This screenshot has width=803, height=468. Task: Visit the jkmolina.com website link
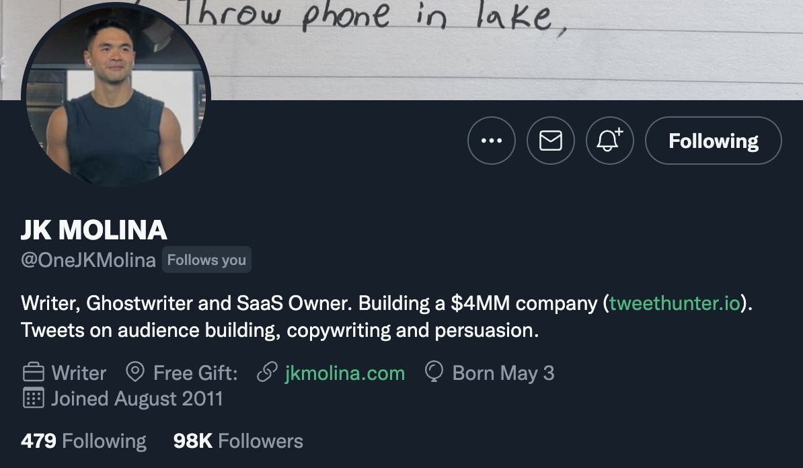pos(345,373)
